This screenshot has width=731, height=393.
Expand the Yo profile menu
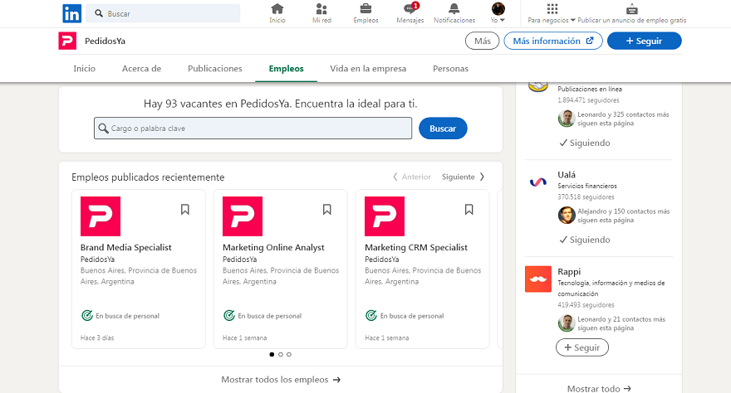(x=498, y=13)
